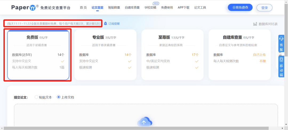This screenshot has width=288, height=130.
Task: Select the 专业版 plan card
Action: click(105, 55)
